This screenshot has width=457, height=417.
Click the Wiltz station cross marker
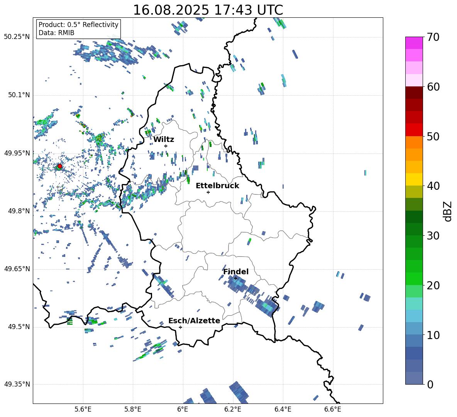(x=166, y=146)
